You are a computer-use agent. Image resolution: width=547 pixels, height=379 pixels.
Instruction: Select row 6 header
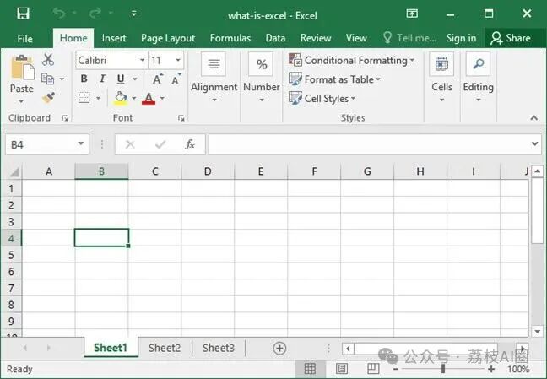coord(11,272)
